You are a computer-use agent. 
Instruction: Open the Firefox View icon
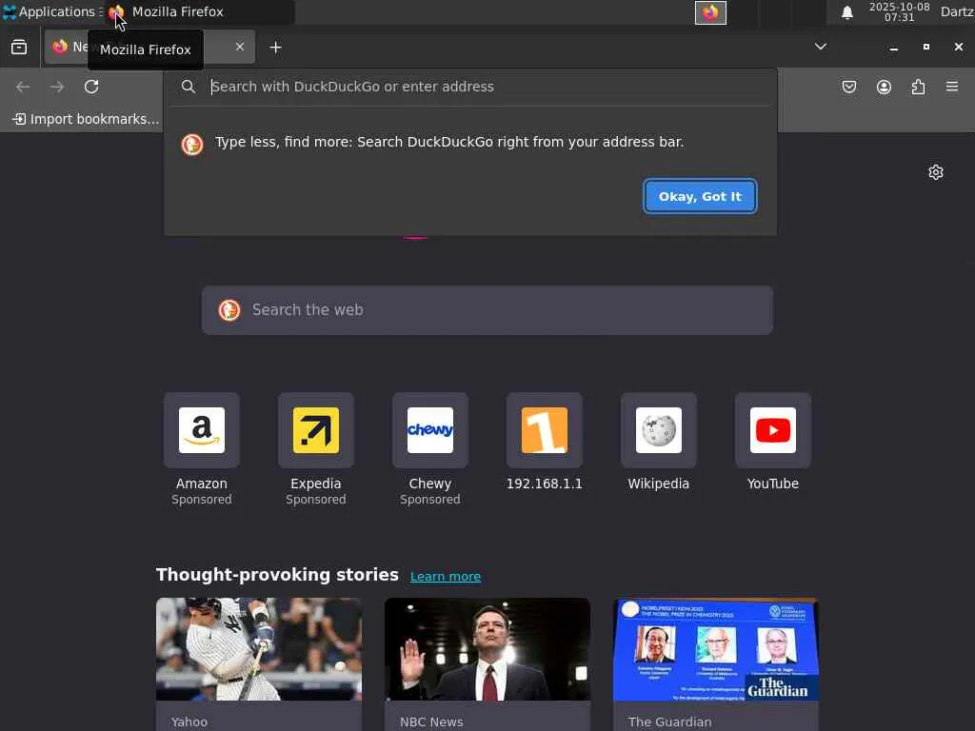coord(19,48)
